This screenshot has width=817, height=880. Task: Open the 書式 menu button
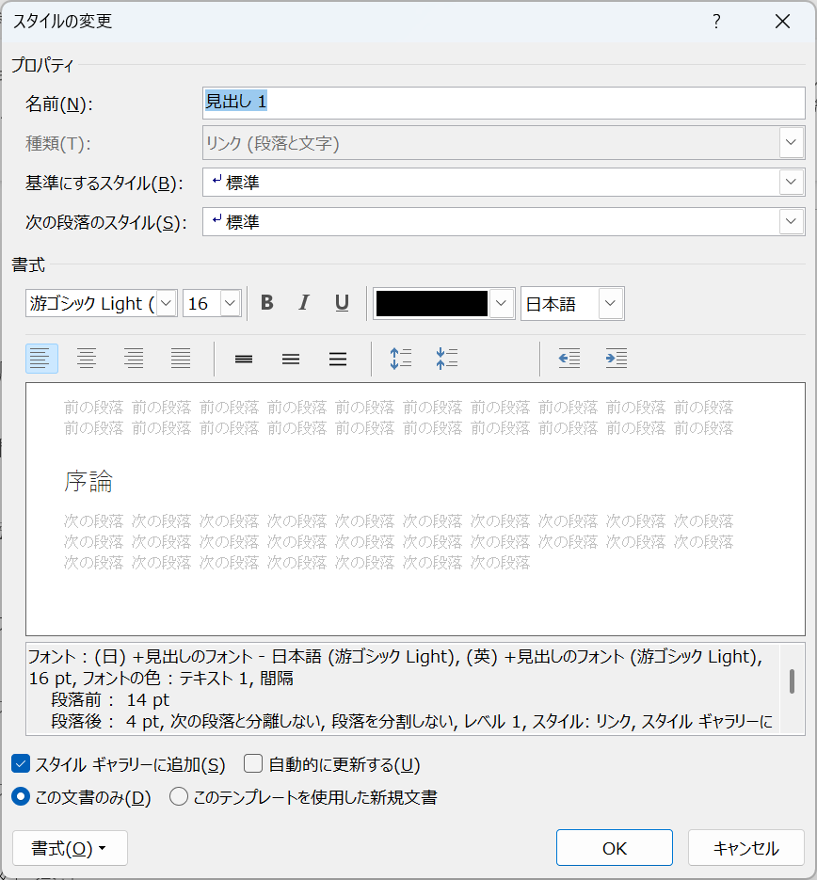click(70, 848)
